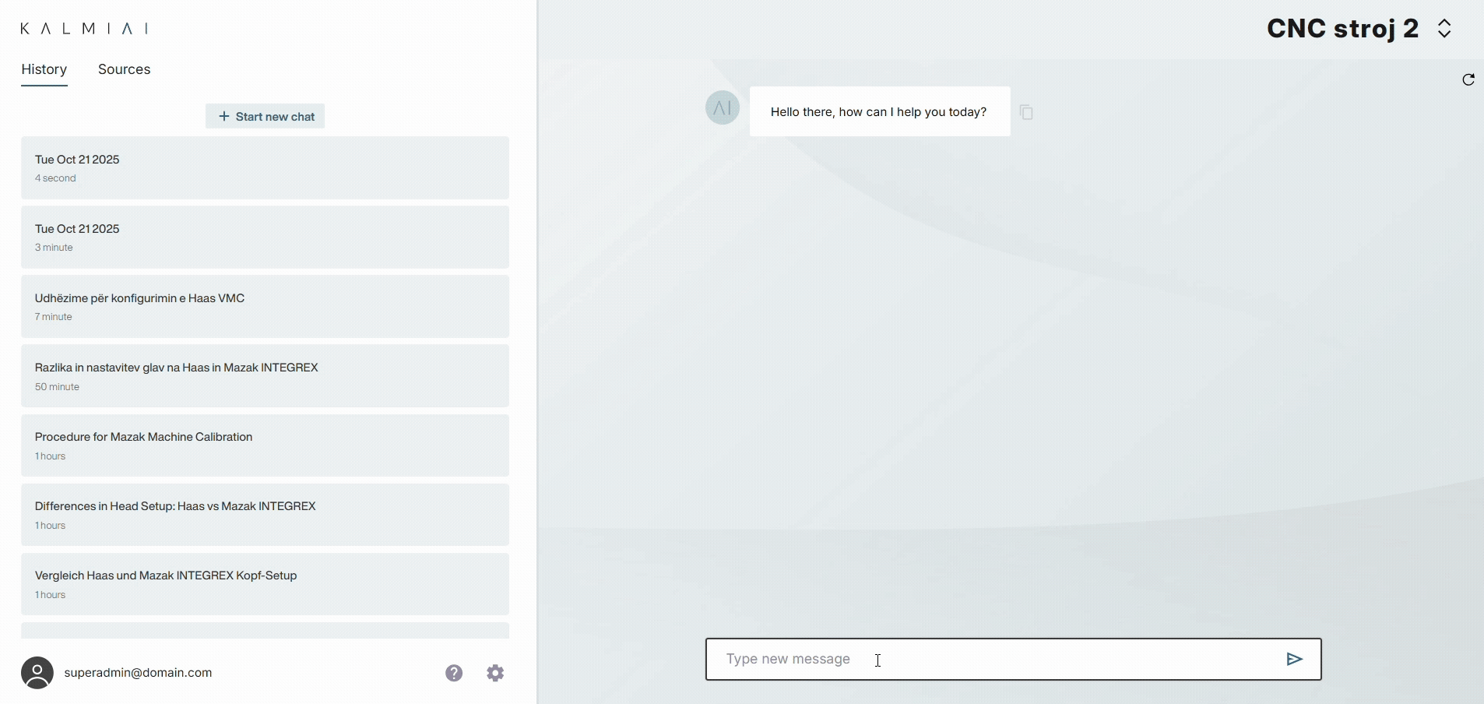Click the superadmin user avatar icon
This screenshot has height=704, width=1484.
(x=37, y=673)
